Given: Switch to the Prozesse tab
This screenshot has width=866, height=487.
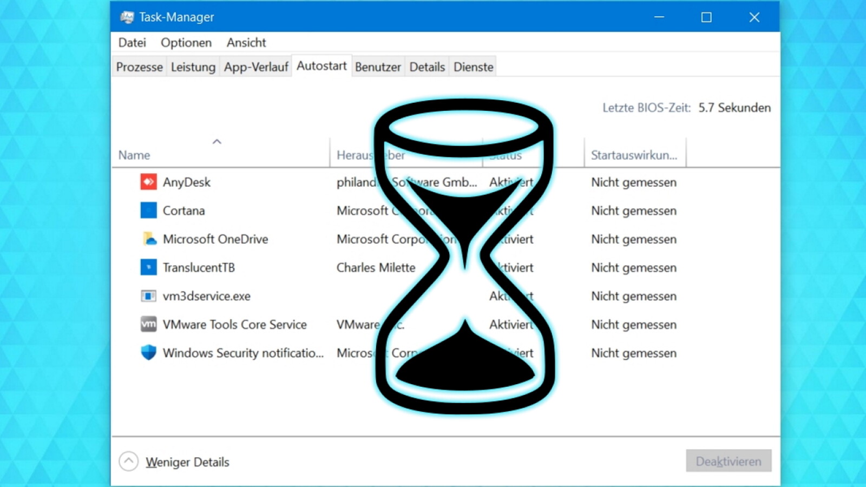Looking at the screenshot, I should click(x=139, y=66).
